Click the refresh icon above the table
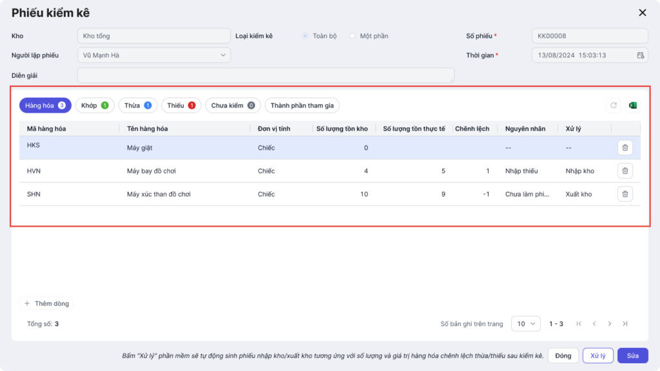The width and height of the screenshot is (660, 371). [614, 106]
